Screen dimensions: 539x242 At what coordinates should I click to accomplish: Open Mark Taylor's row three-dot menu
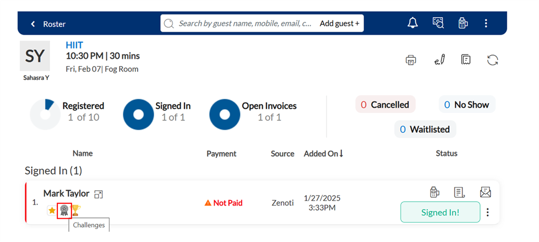[x=488, y=212]
